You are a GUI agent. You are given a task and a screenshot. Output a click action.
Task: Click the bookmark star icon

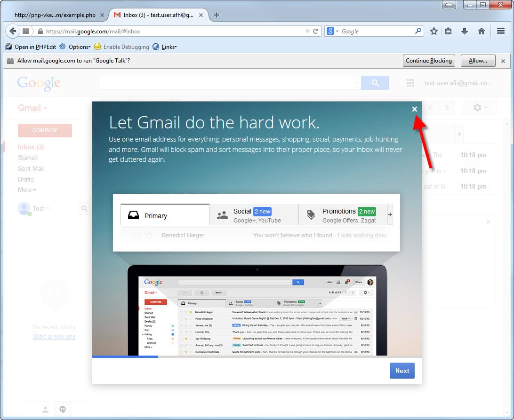click(x=434, y=32)
